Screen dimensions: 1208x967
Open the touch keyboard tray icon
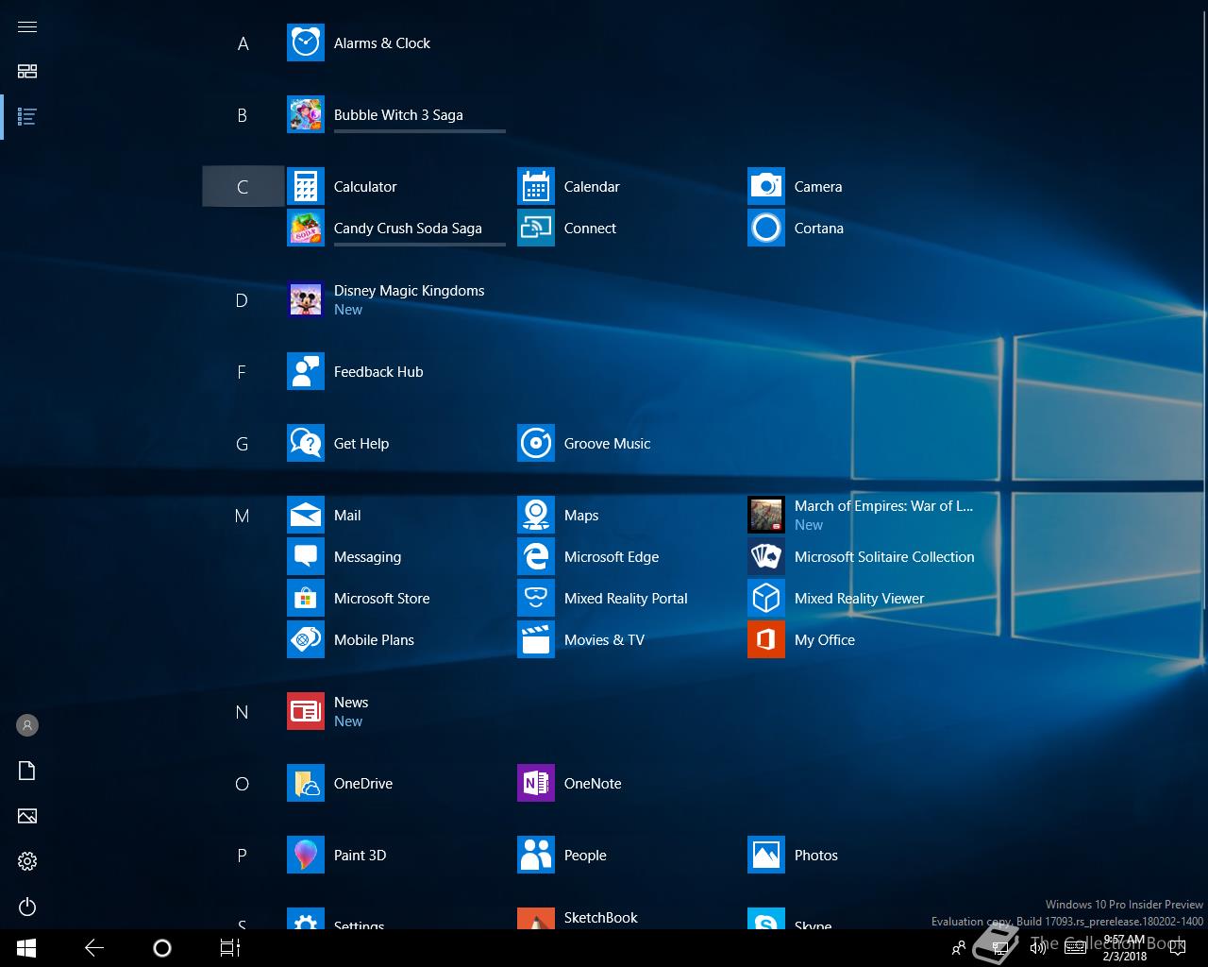tap(1075, 948)
